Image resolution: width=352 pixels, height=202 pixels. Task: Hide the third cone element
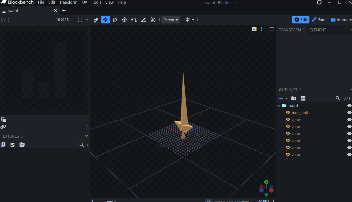click(x=349, y=134)
